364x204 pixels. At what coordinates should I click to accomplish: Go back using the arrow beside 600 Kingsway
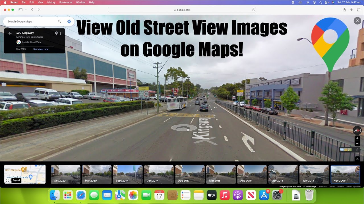click(x=10, y=33)
